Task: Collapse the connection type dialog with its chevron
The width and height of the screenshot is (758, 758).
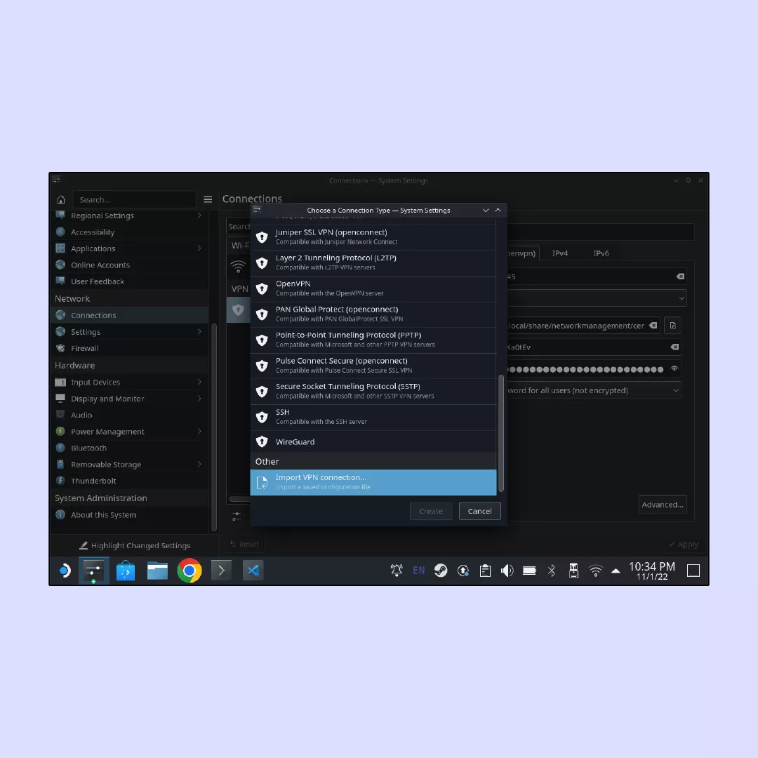Action: (486, 210)
